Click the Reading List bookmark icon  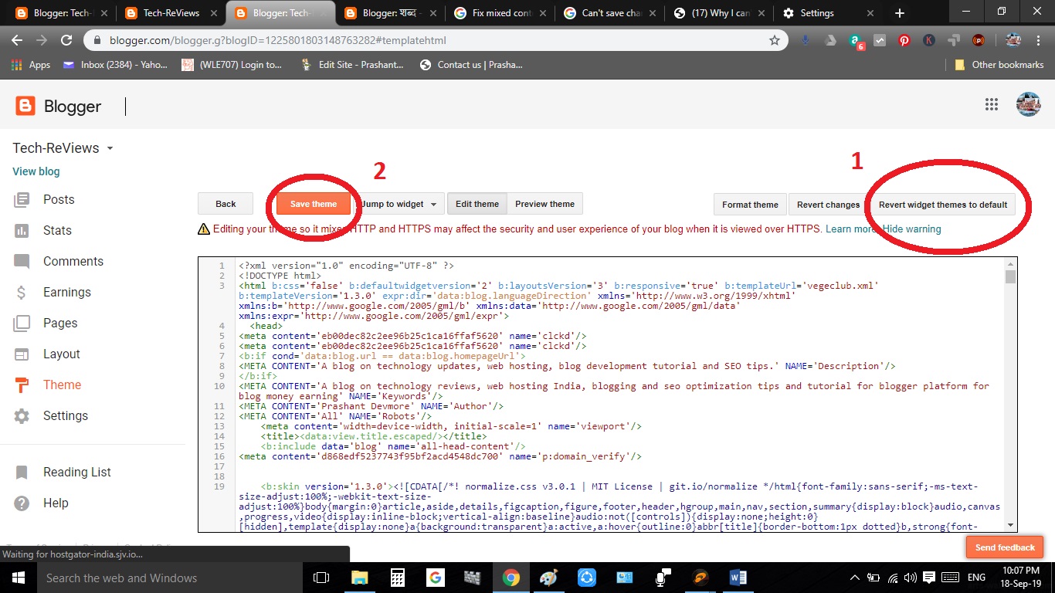pos(22,473)
